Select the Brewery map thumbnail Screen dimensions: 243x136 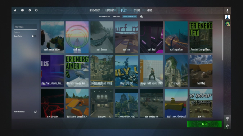(102, 103)
